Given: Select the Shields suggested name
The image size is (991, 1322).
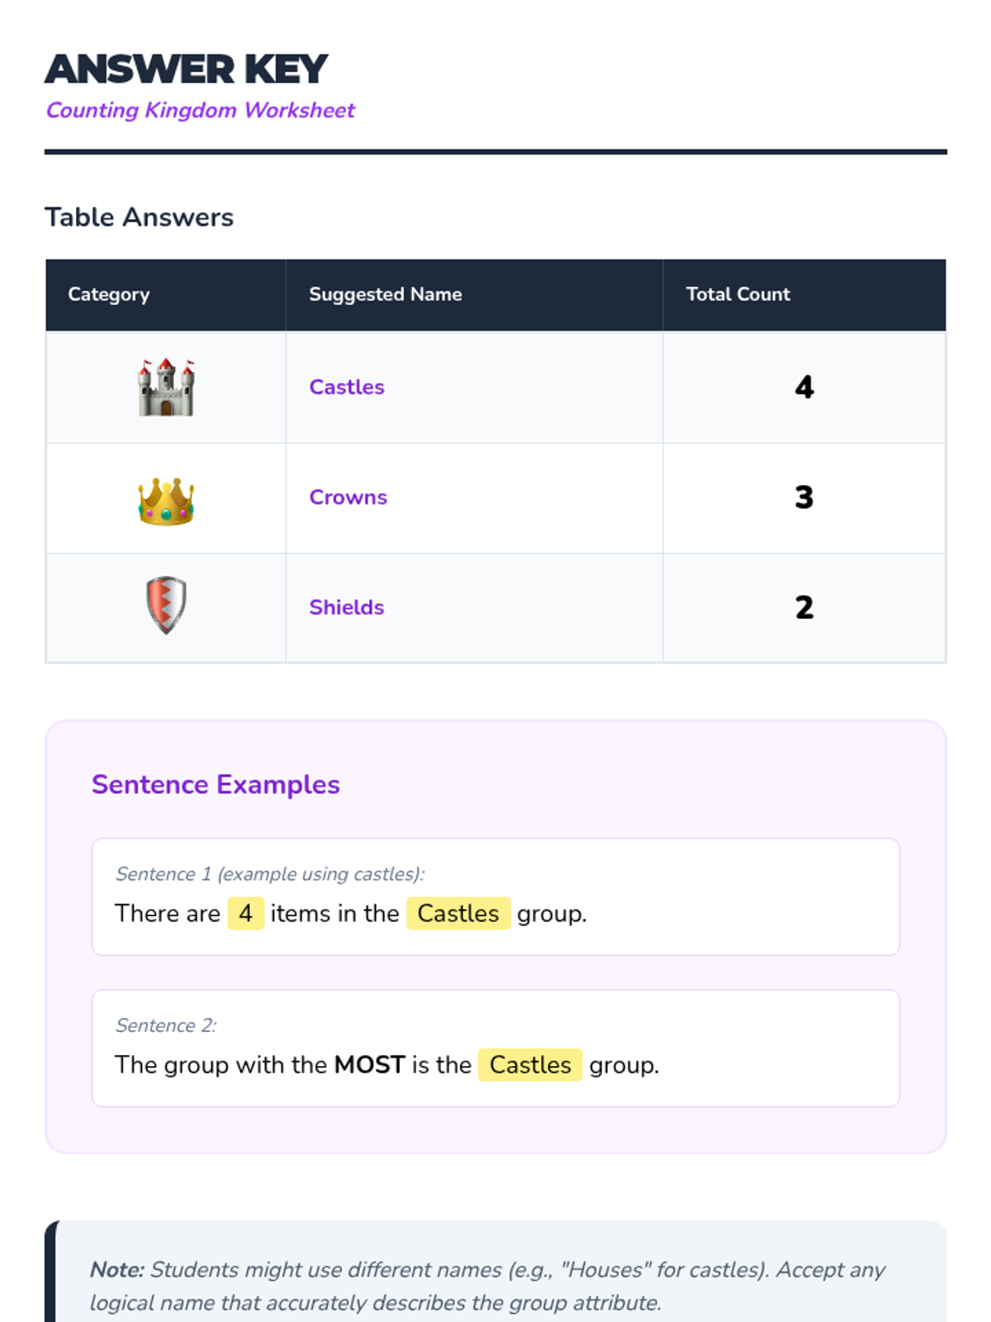Looking at the screenshot, I should pyautogui.click(x=347, y=607).
